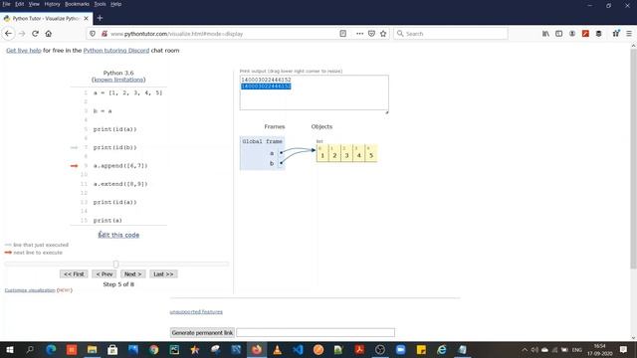Screen dimensions: 637x358
Task: Select the Python Tutor tab
Action: pyautogui.click(x=46, y=18)
